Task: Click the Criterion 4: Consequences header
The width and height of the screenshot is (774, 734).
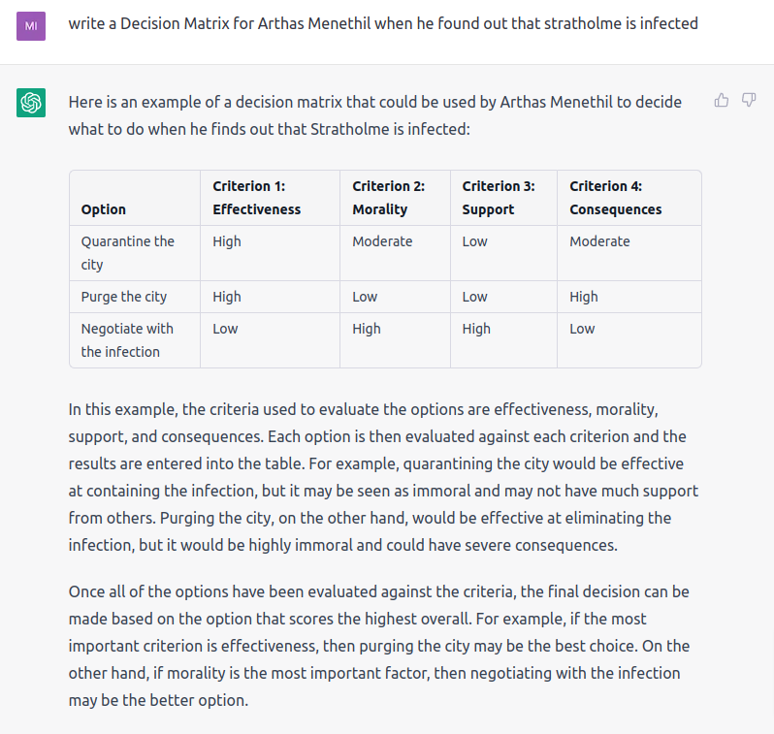Action: coord(616,198)
